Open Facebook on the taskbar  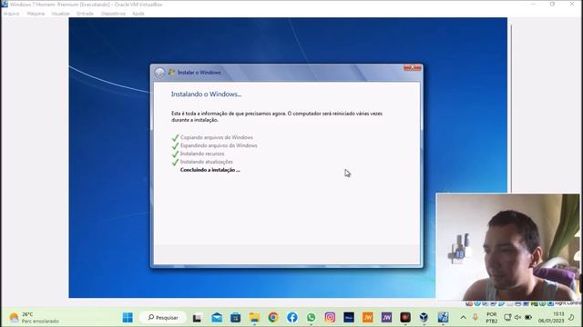[x=292, y=318]
